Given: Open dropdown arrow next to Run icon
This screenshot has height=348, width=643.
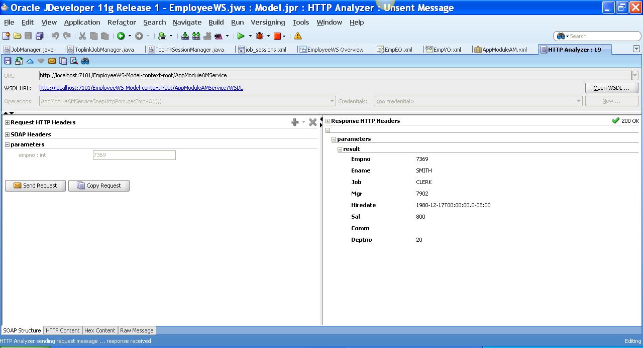Looking at the screenshot, I should pyautogui.click(x=250, y=36).
